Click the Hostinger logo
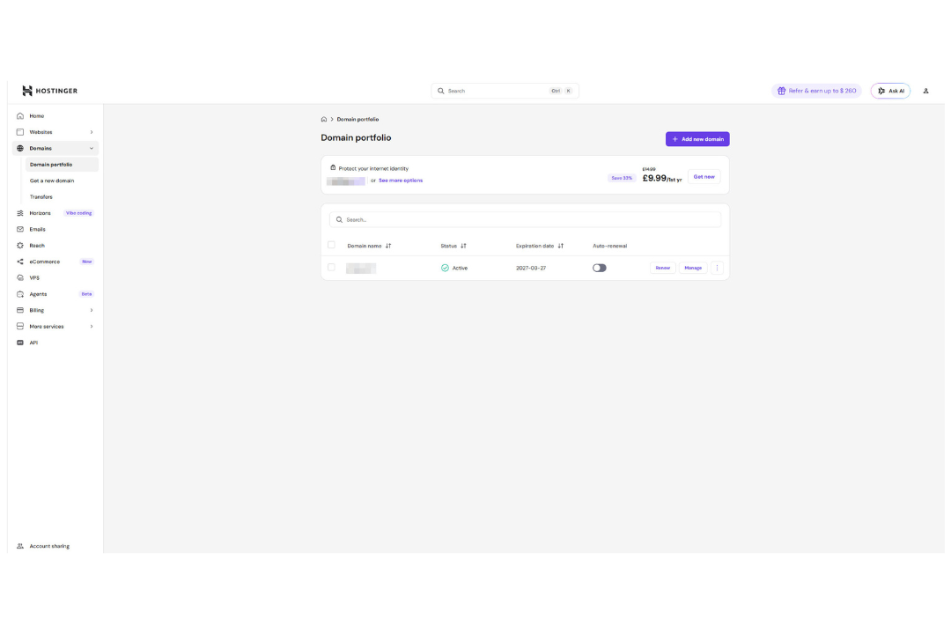 click(49, 91)
